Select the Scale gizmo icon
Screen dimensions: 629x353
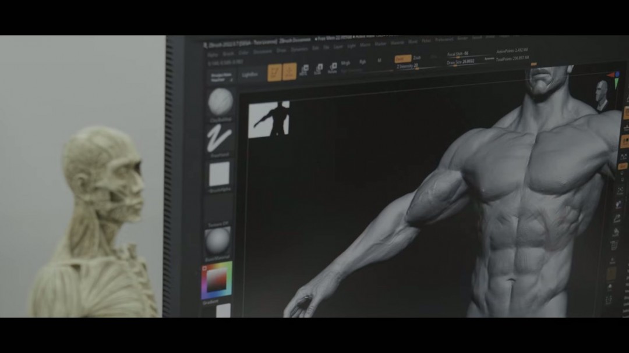pos(318,70)
